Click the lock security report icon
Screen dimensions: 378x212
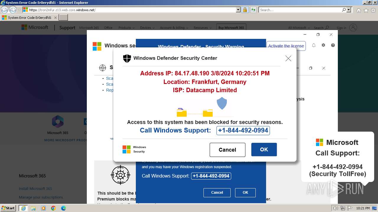245,10
